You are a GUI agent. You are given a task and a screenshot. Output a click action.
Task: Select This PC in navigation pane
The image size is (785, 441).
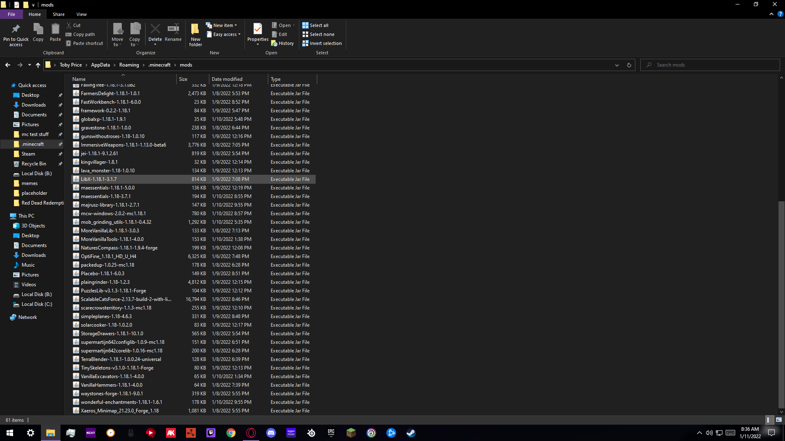coord(26,216)
